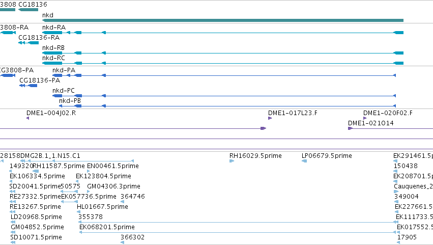The image size is (433, 245).
Task: Click the HL01667.5prime label
Action: 102,207
